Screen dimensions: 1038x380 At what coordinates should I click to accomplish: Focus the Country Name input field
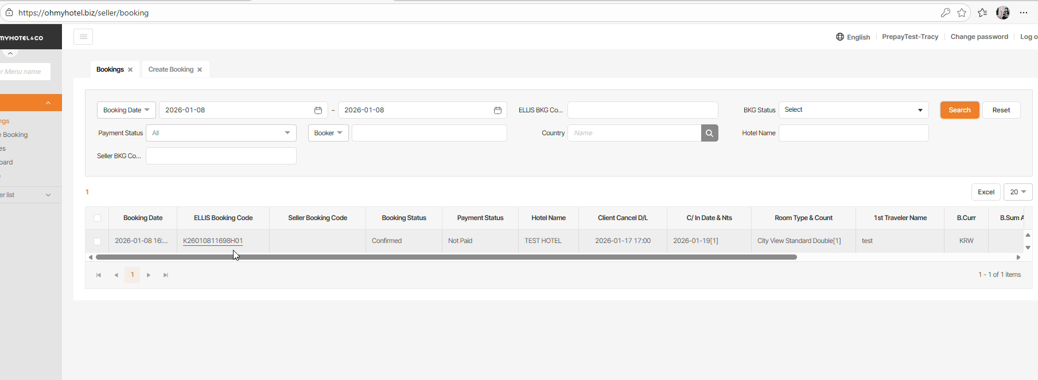(634, 133)
